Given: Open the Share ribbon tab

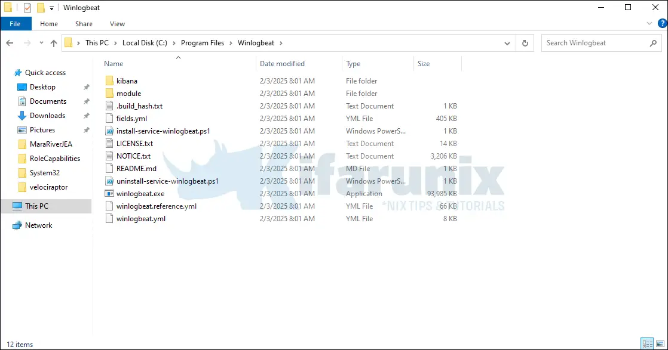Looking at the screenshot, I should pyautogui.click(x=84, y=24).
